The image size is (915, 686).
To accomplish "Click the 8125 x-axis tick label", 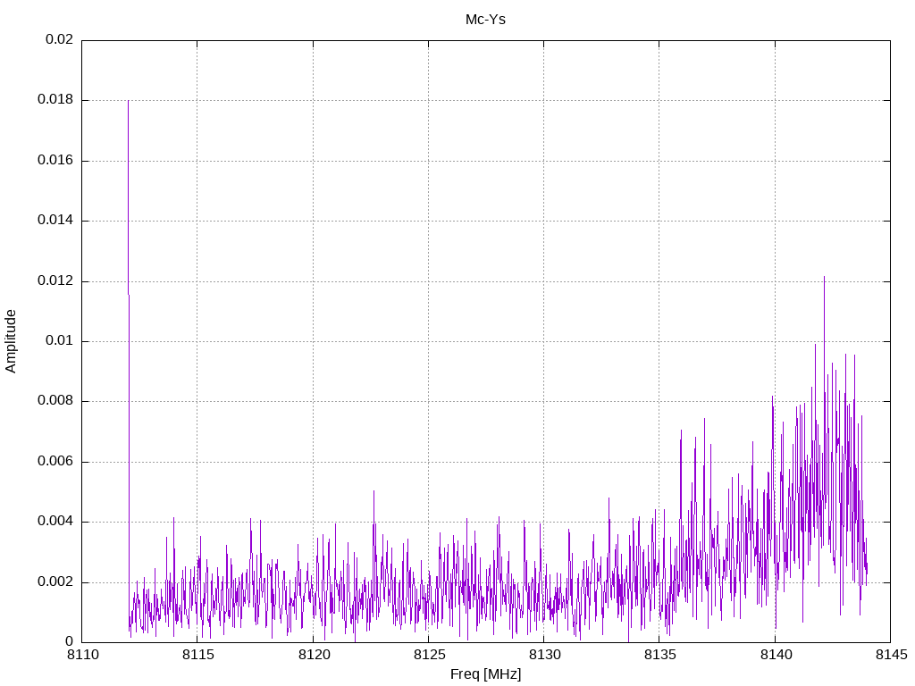I will [x=428, y=657].
